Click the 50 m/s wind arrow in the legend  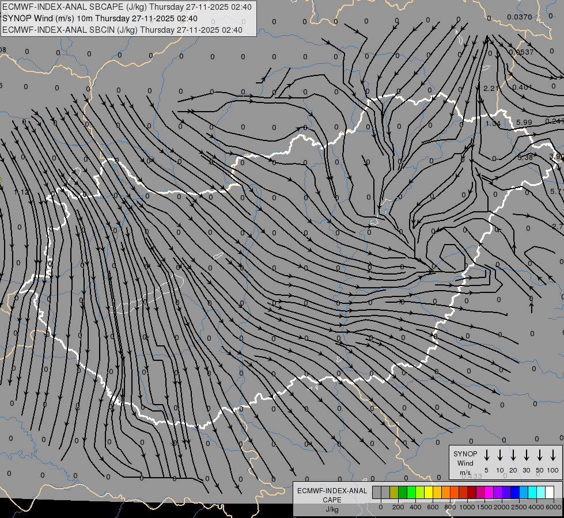pos(540,455)
